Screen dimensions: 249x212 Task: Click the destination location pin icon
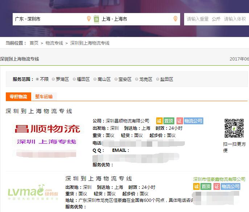pos(175,19)
